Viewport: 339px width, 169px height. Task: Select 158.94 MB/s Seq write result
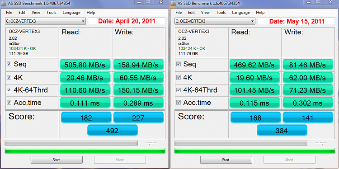click(x=138, y=65)
